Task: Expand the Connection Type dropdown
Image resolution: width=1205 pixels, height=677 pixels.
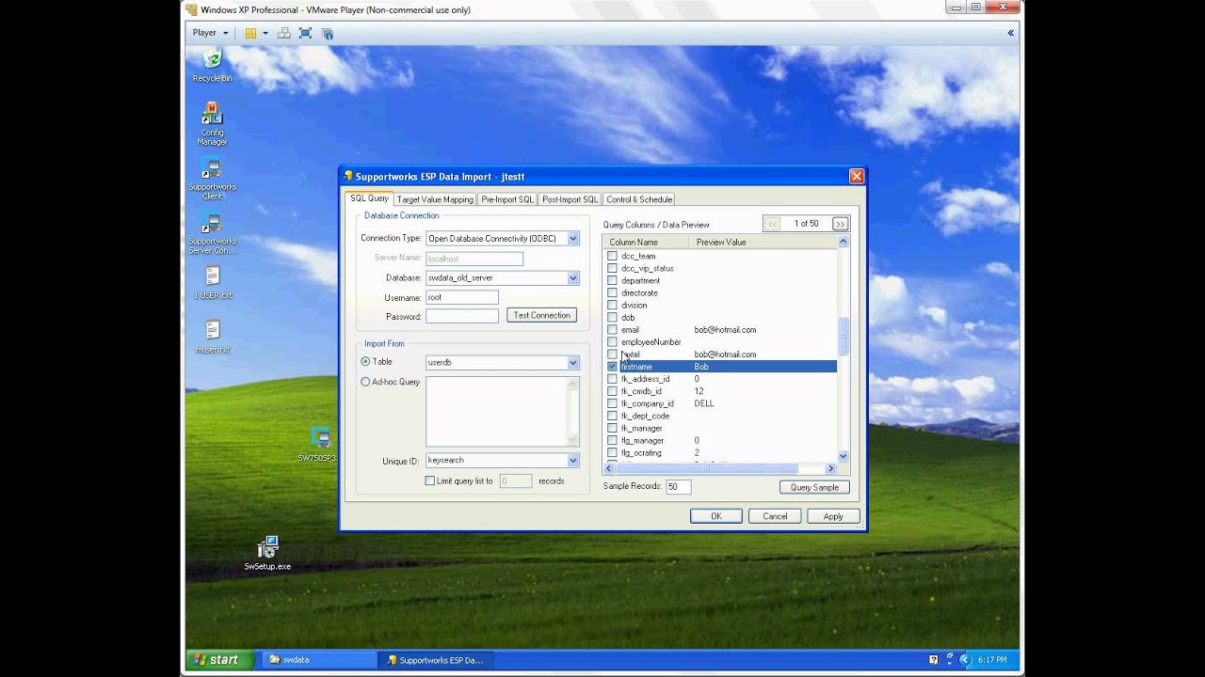Action: (572, 239)
